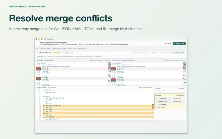This screenshot has width=222, height=139.
Task: Click the Reset button
Action: 169,53
